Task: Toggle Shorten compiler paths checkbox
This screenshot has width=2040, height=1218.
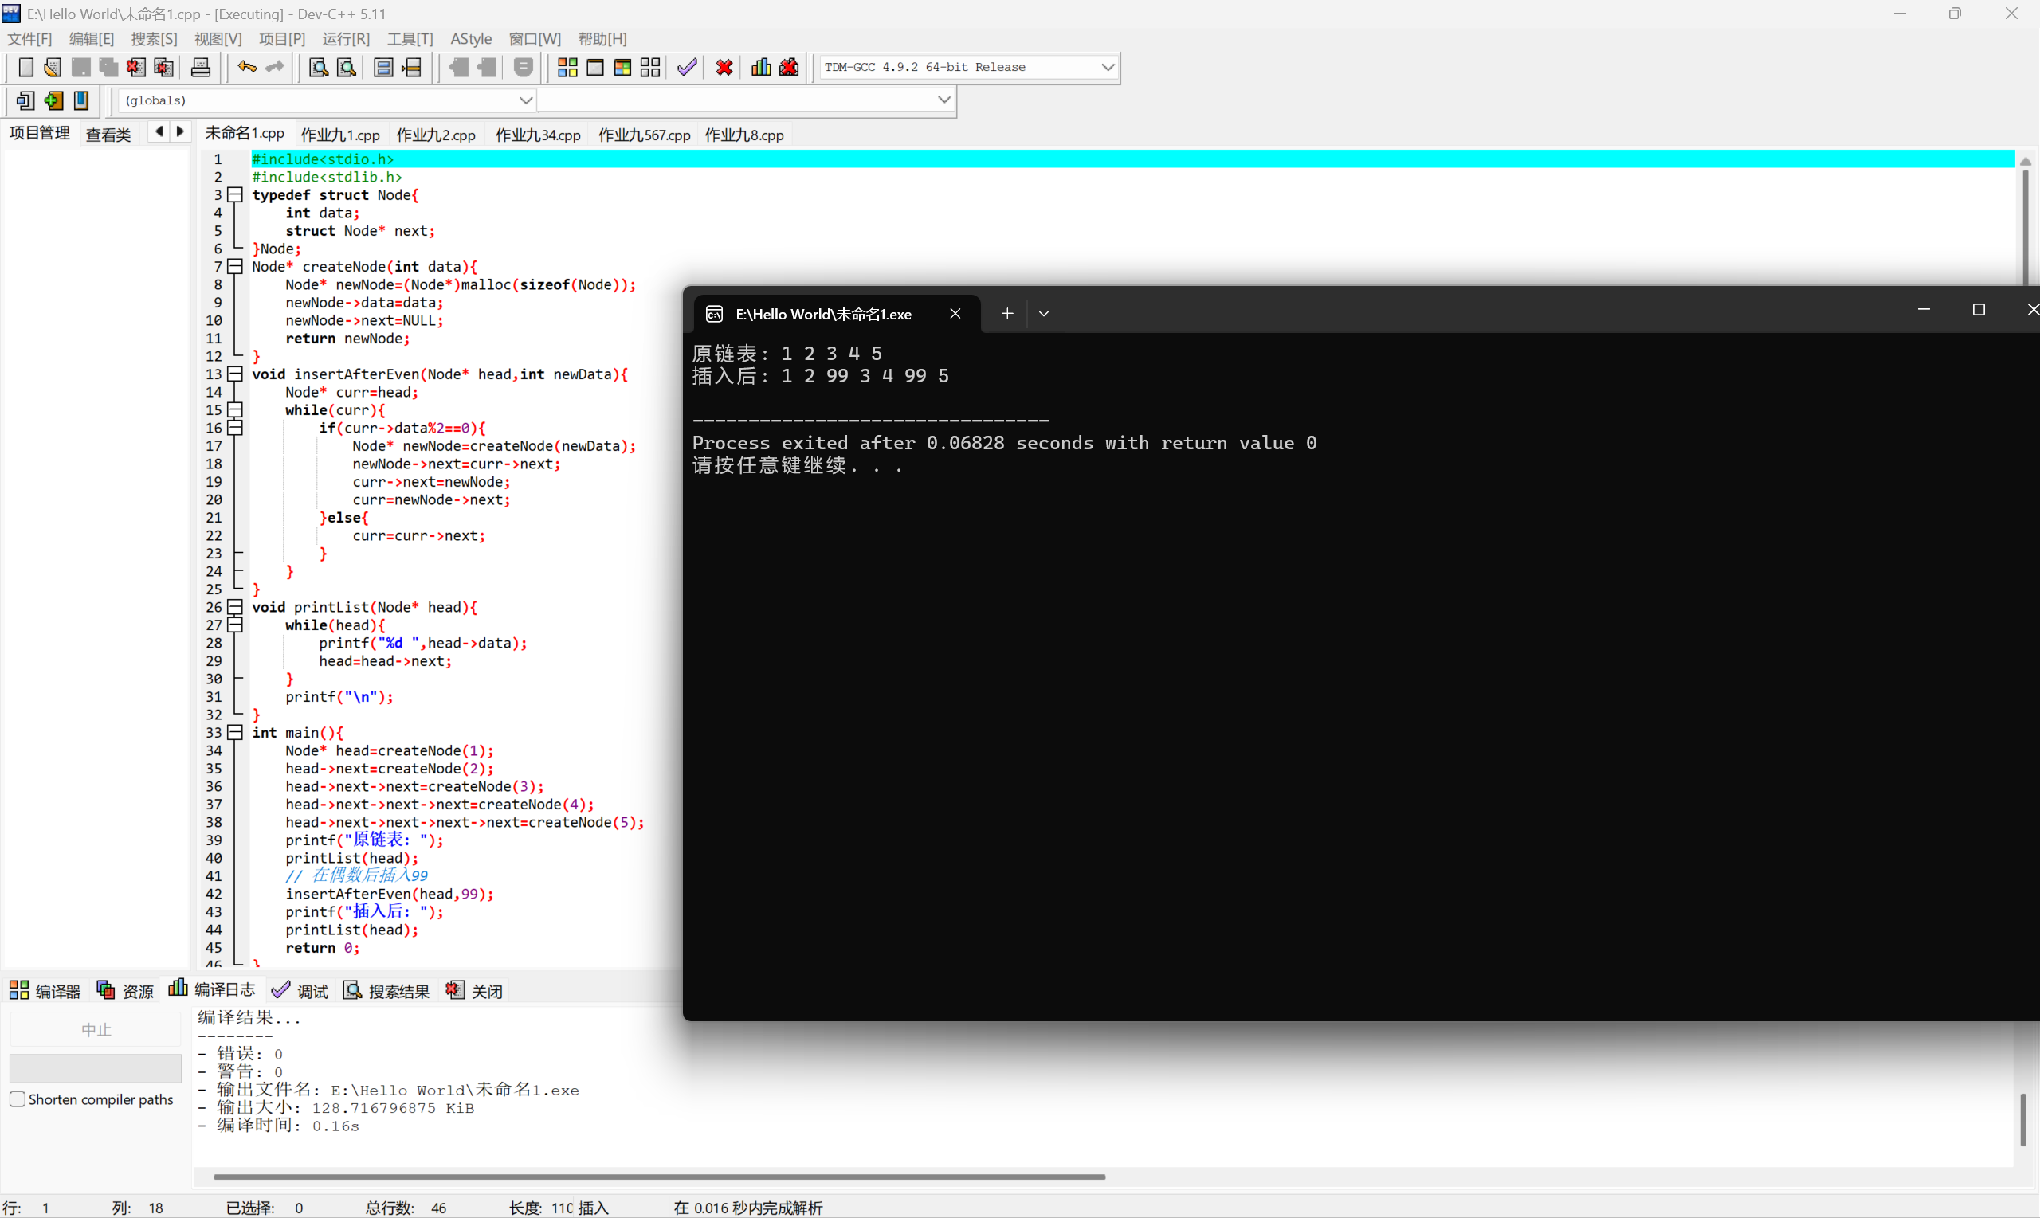Action: coord(18,1099)
